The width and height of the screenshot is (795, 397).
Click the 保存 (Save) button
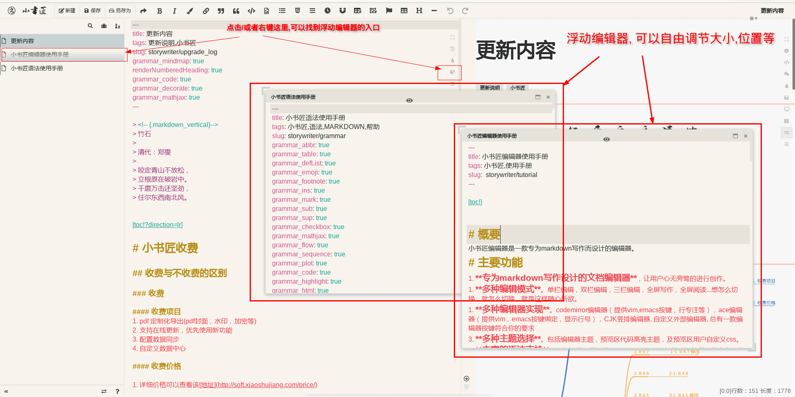click(x=92, y=11)
